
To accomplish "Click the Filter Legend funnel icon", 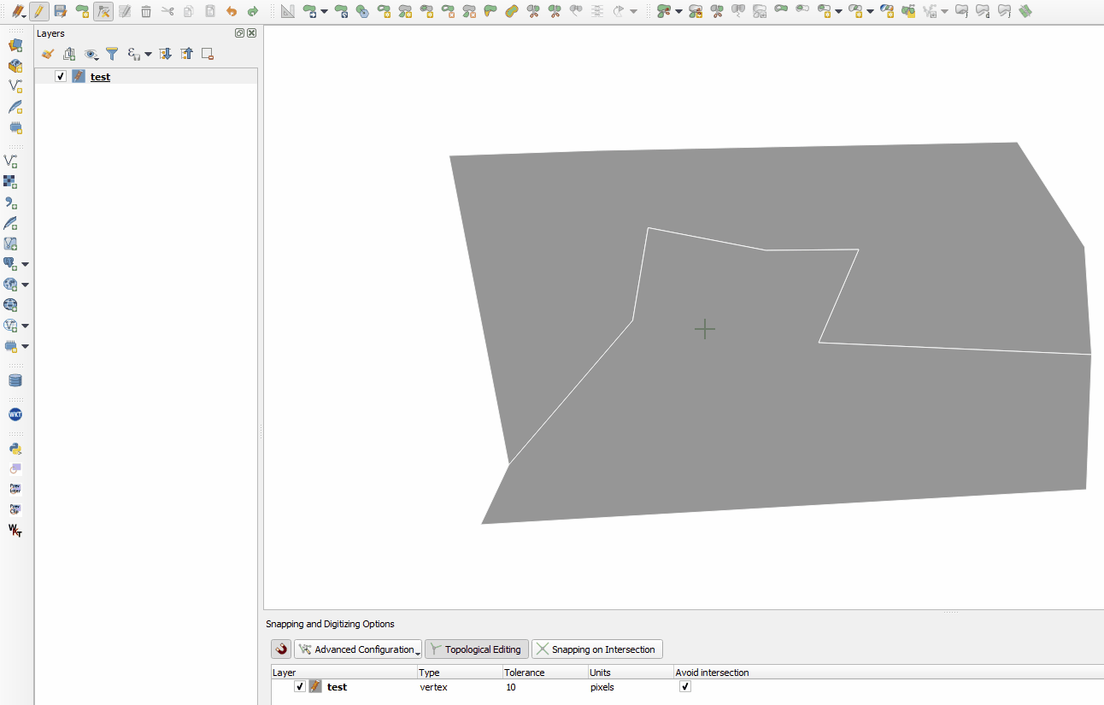I will pos(111,54).
